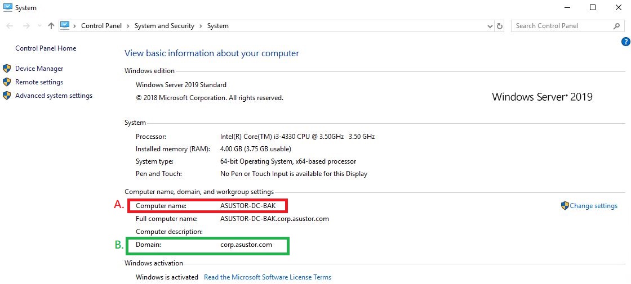Viewport: 631px width, 284px height.
Task: Click the search magnifier icon
Action: pyautogui.click(x=616, y=26)
